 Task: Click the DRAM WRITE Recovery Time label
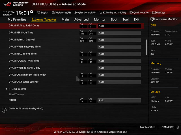25,47
